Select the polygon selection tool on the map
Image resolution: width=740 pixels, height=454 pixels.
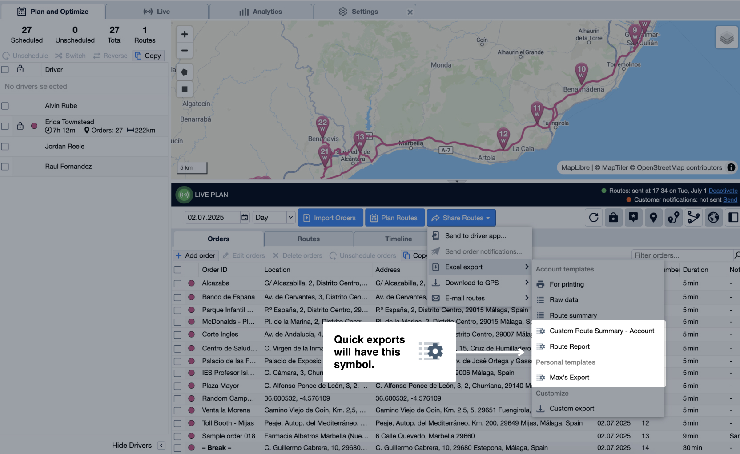point(185,72)
